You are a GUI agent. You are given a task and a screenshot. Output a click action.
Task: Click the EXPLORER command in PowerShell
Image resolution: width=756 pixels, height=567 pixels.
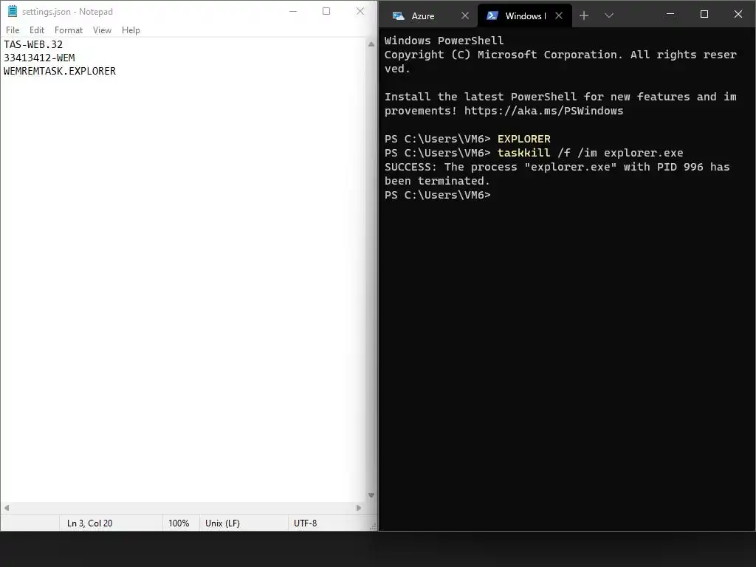[x=524, y=139]
